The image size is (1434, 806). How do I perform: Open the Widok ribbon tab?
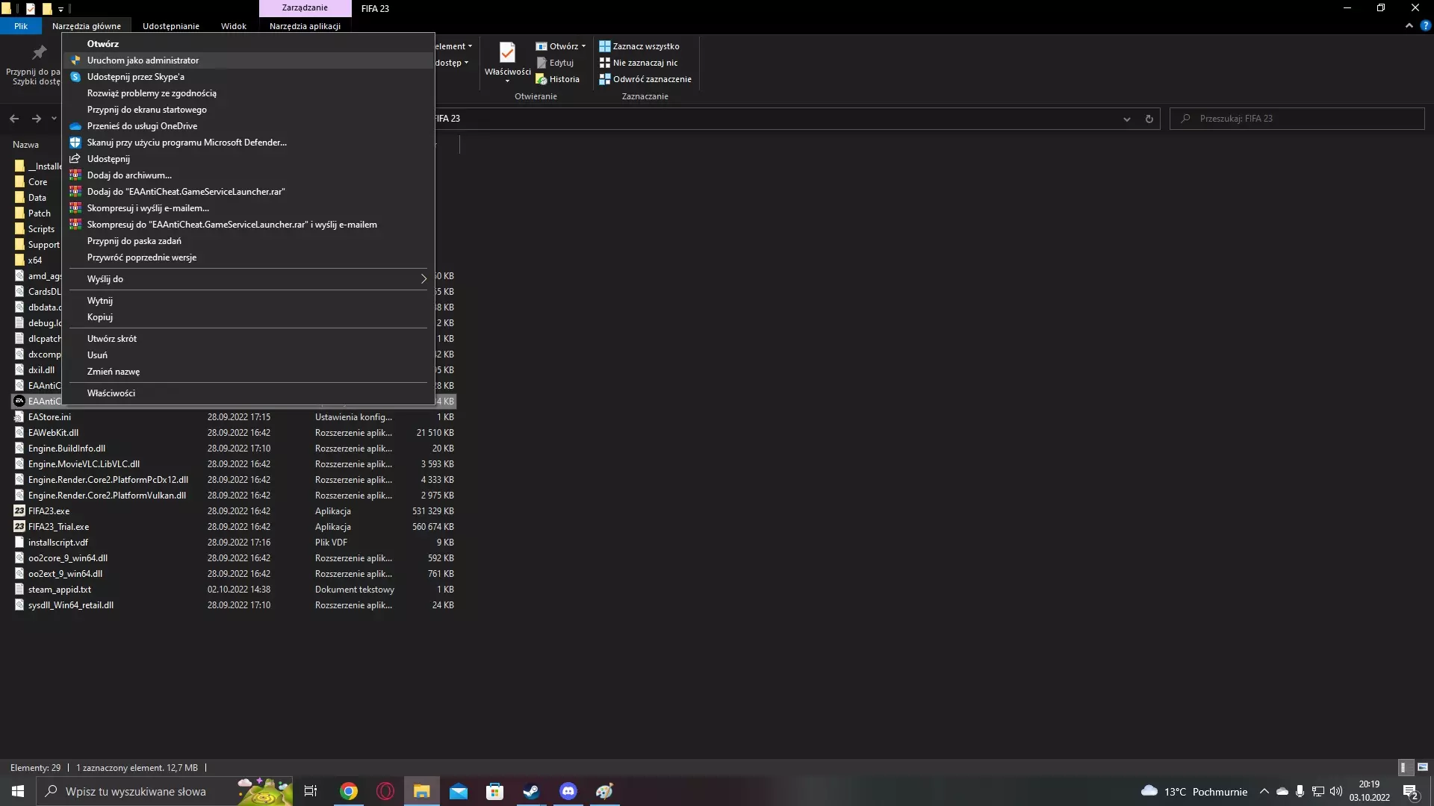tap(233, 26)
